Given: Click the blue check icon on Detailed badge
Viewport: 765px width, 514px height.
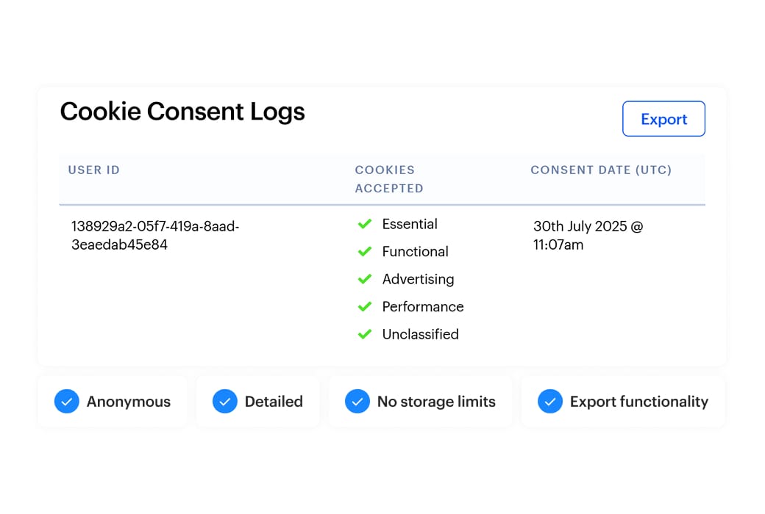Looking at the screenshot, I should click(225, 402).
